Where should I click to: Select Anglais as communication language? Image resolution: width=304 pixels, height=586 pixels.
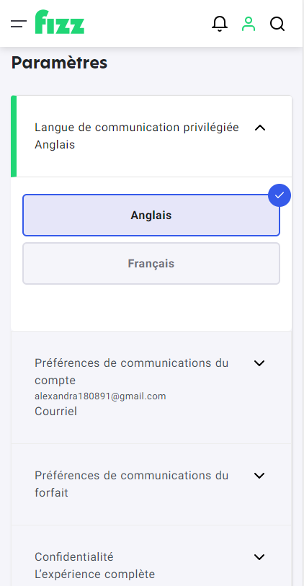click(151, 216)
